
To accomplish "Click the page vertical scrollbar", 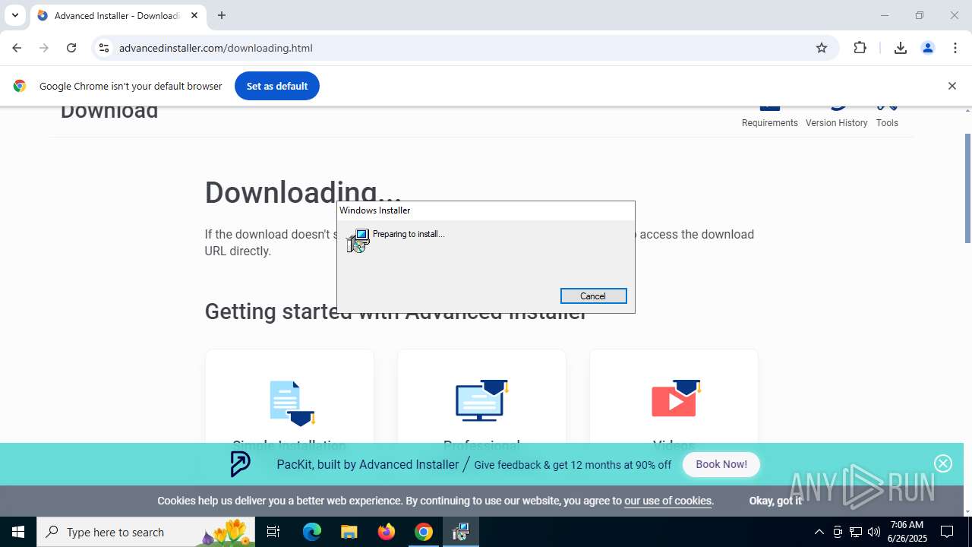I will click(967, 188).
